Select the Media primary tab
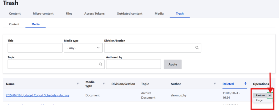This screenshot has height=110, width=279. click(x=159, y=13)
